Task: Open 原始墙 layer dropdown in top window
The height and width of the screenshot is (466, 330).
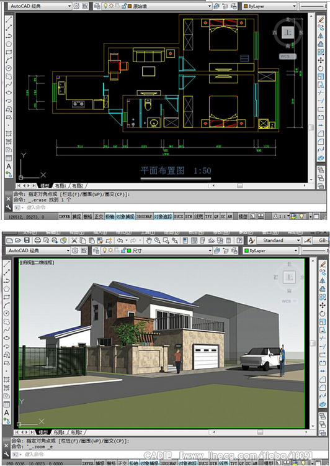Action: 157,6
